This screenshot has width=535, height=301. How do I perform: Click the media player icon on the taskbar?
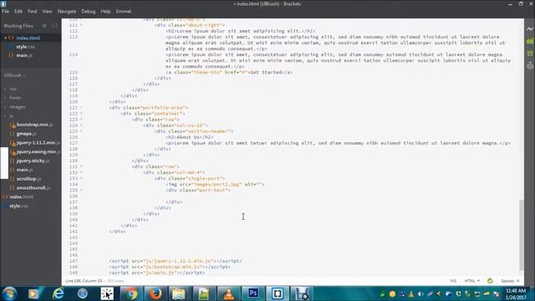[33, 293]
